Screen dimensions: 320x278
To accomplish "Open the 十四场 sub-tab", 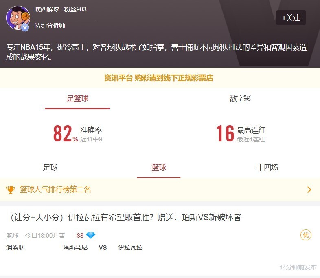I will (267, 168).
